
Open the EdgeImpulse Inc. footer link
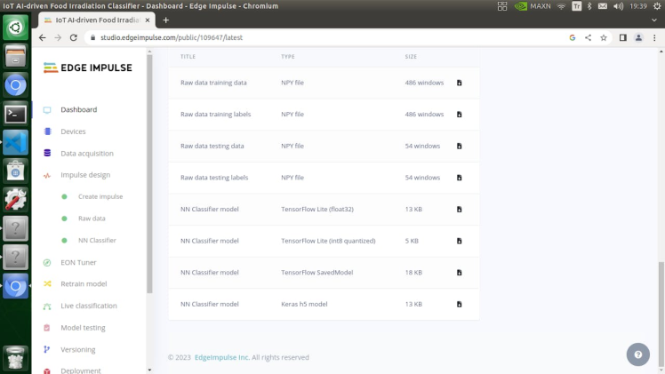click(222, 357)
